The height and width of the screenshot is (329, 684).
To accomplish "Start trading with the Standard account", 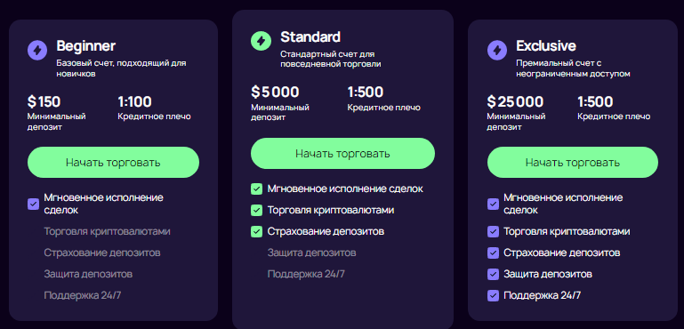I will [342, 154].
